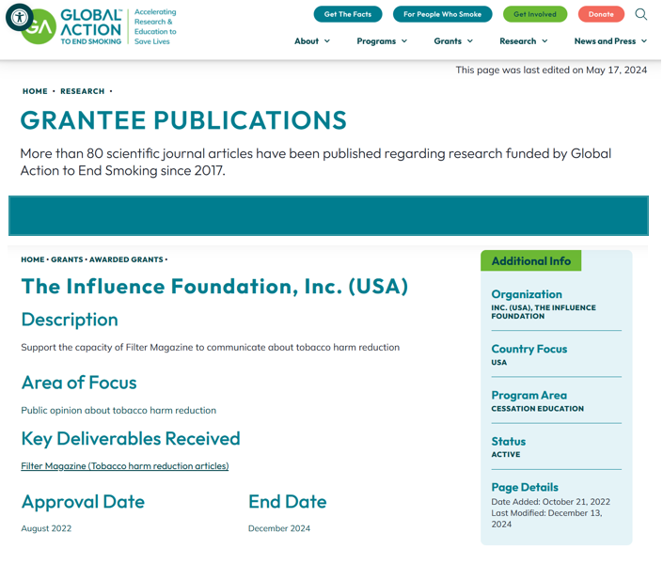Click the Key Deliverables Received heading
This screenshot has width=663, height=564.
131,438
